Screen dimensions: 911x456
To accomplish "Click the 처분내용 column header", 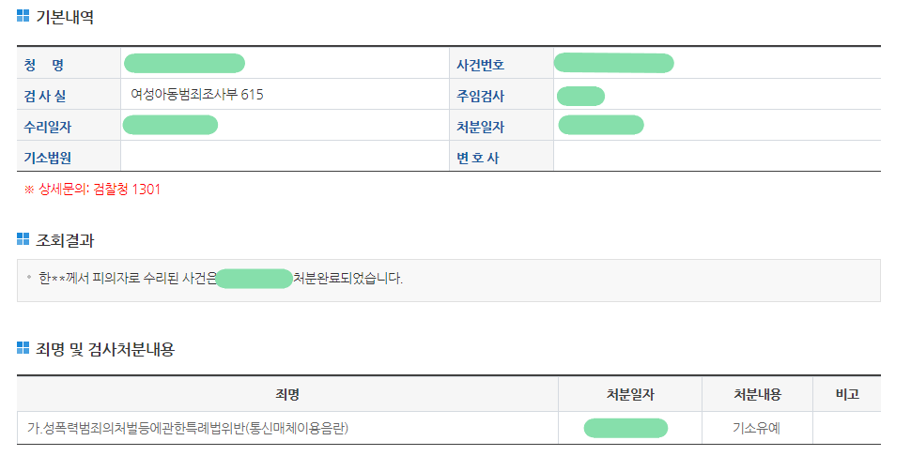I will (757, 394).
